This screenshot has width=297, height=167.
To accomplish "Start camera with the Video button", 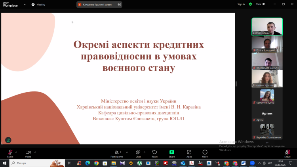I will [28, 154].
